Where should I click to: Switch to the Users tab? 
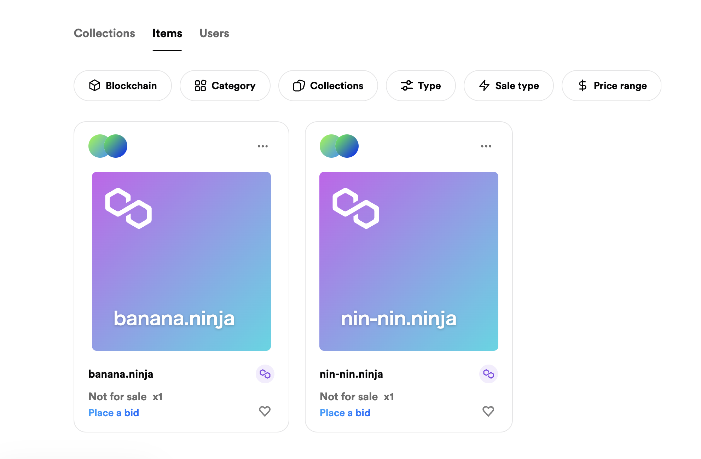pyautogui.click(x=214, y=33)
